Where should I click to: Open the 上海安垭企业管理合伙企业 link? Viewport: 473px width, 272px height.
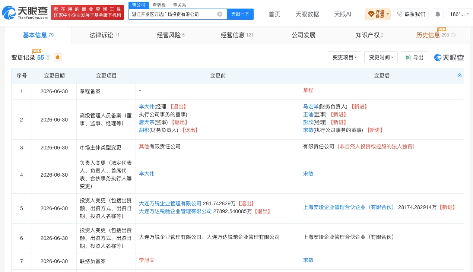click(x=349, y=207)
